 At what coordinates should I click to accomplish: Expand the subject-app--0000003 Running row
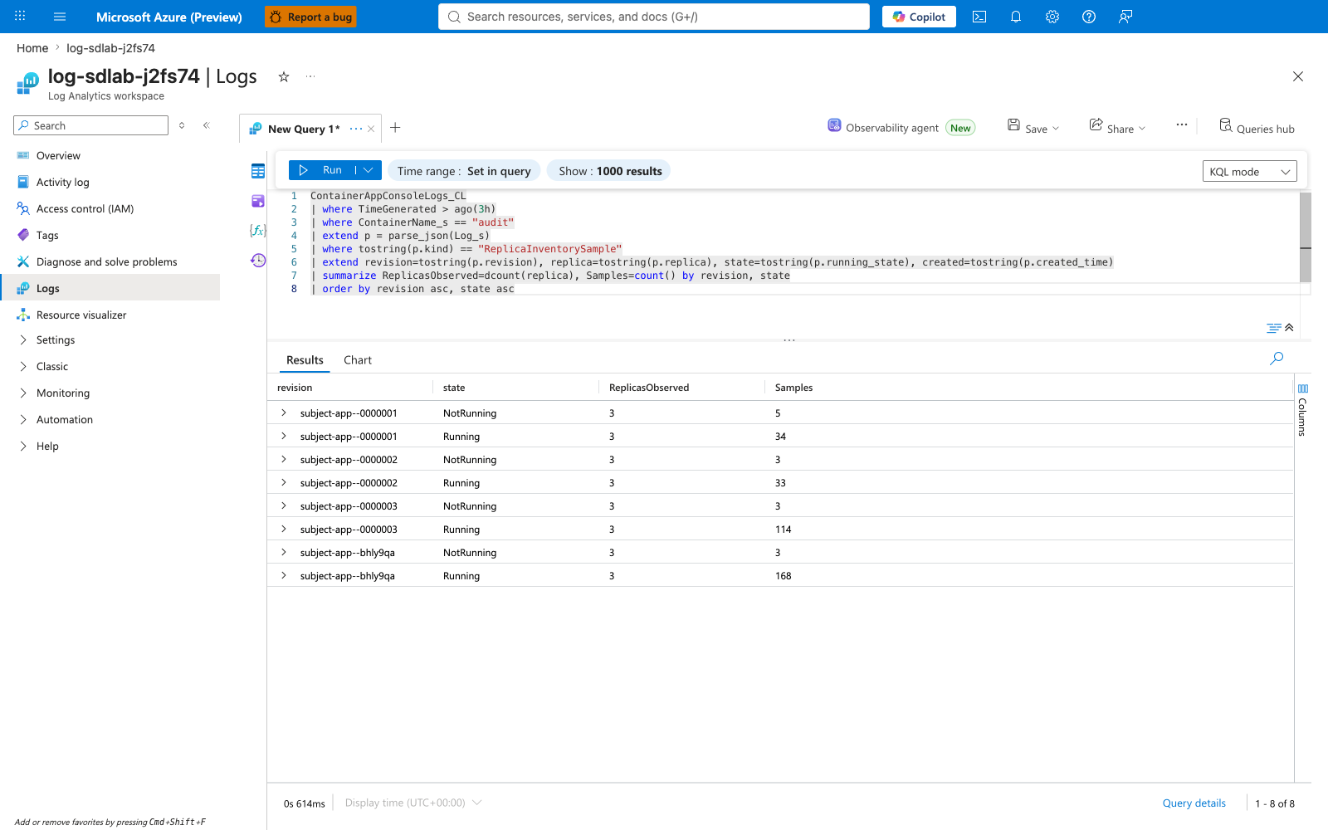coord(284,529)
